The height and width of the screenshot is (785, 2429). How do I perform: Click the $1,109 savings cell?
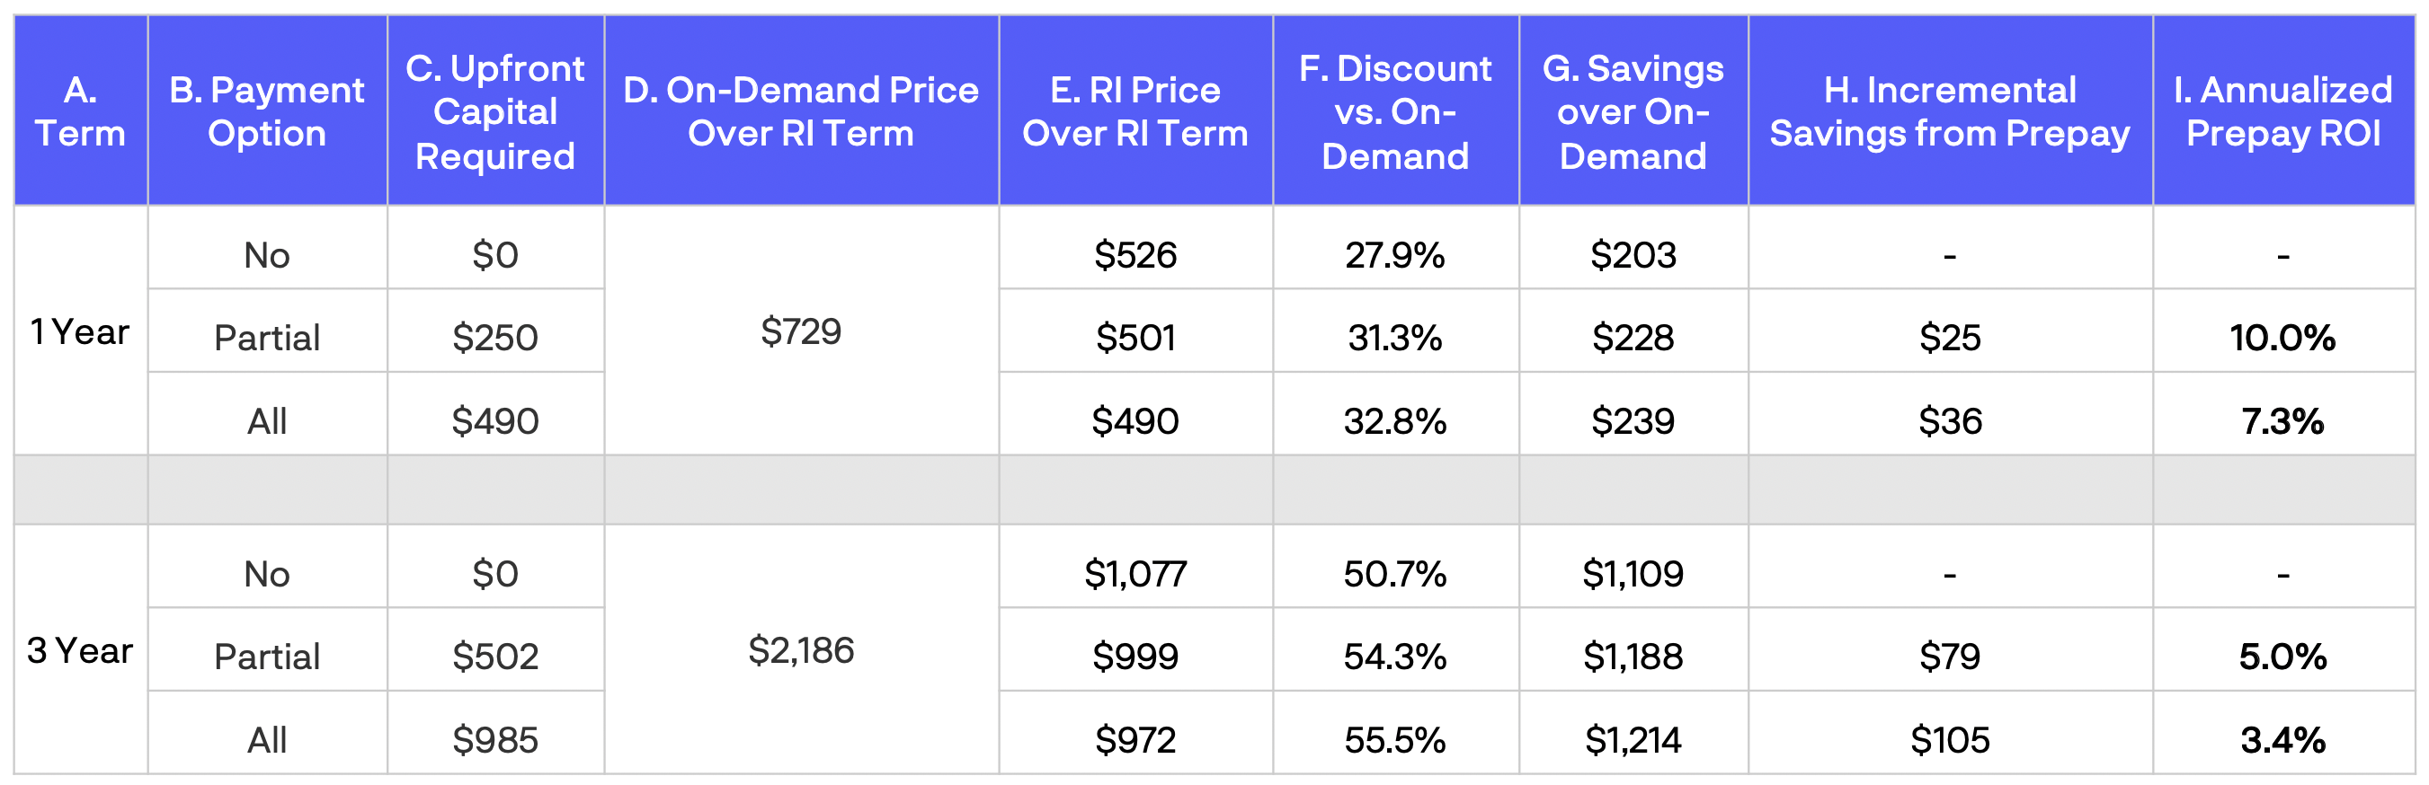pos(1633,573)
